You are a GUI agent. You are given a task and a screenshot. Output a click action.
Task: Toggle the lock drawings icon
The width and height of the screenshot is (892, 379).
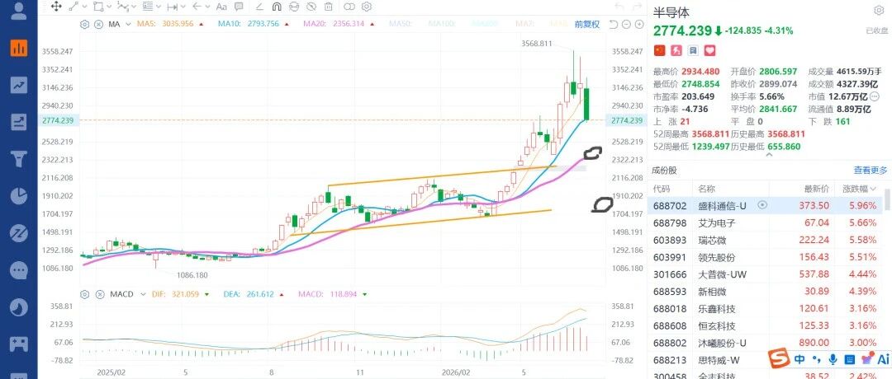tap(293, 7)
